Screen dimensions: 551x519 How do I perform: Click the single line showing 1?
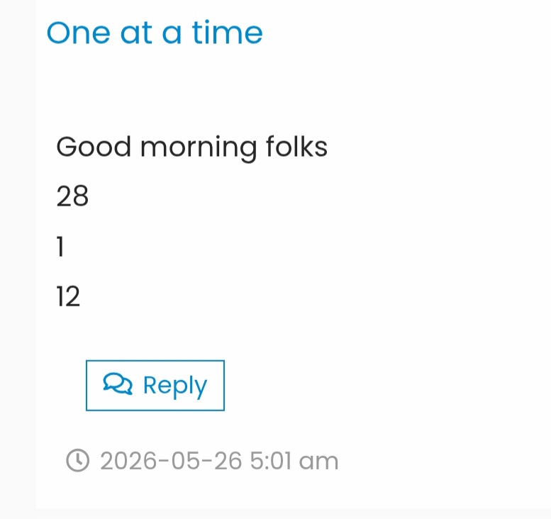60,246
